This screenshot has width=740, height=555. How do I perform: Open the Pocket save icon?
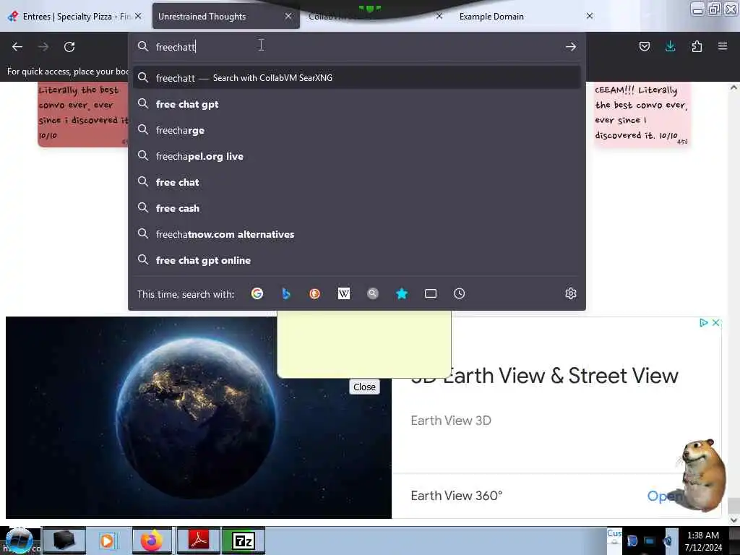(644, 46)
